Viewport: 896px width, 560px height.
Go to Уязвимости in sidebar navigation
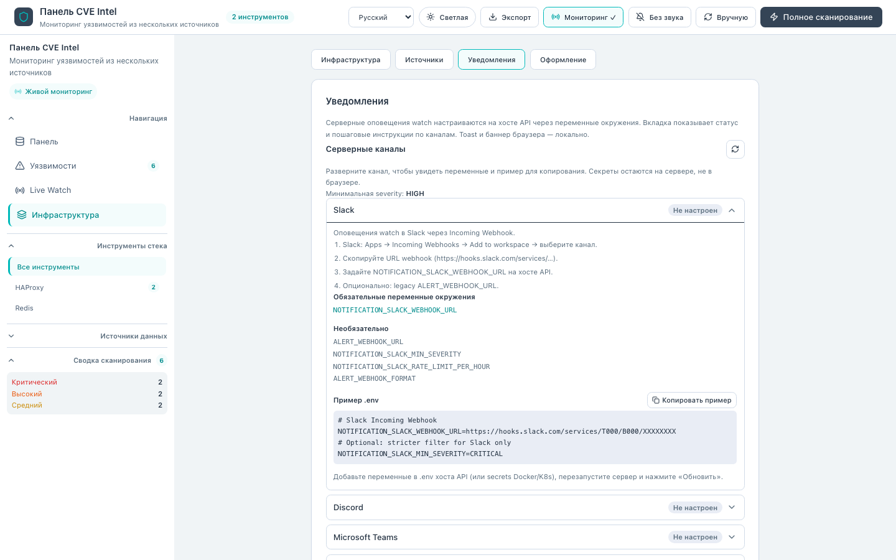click(87, 166)
